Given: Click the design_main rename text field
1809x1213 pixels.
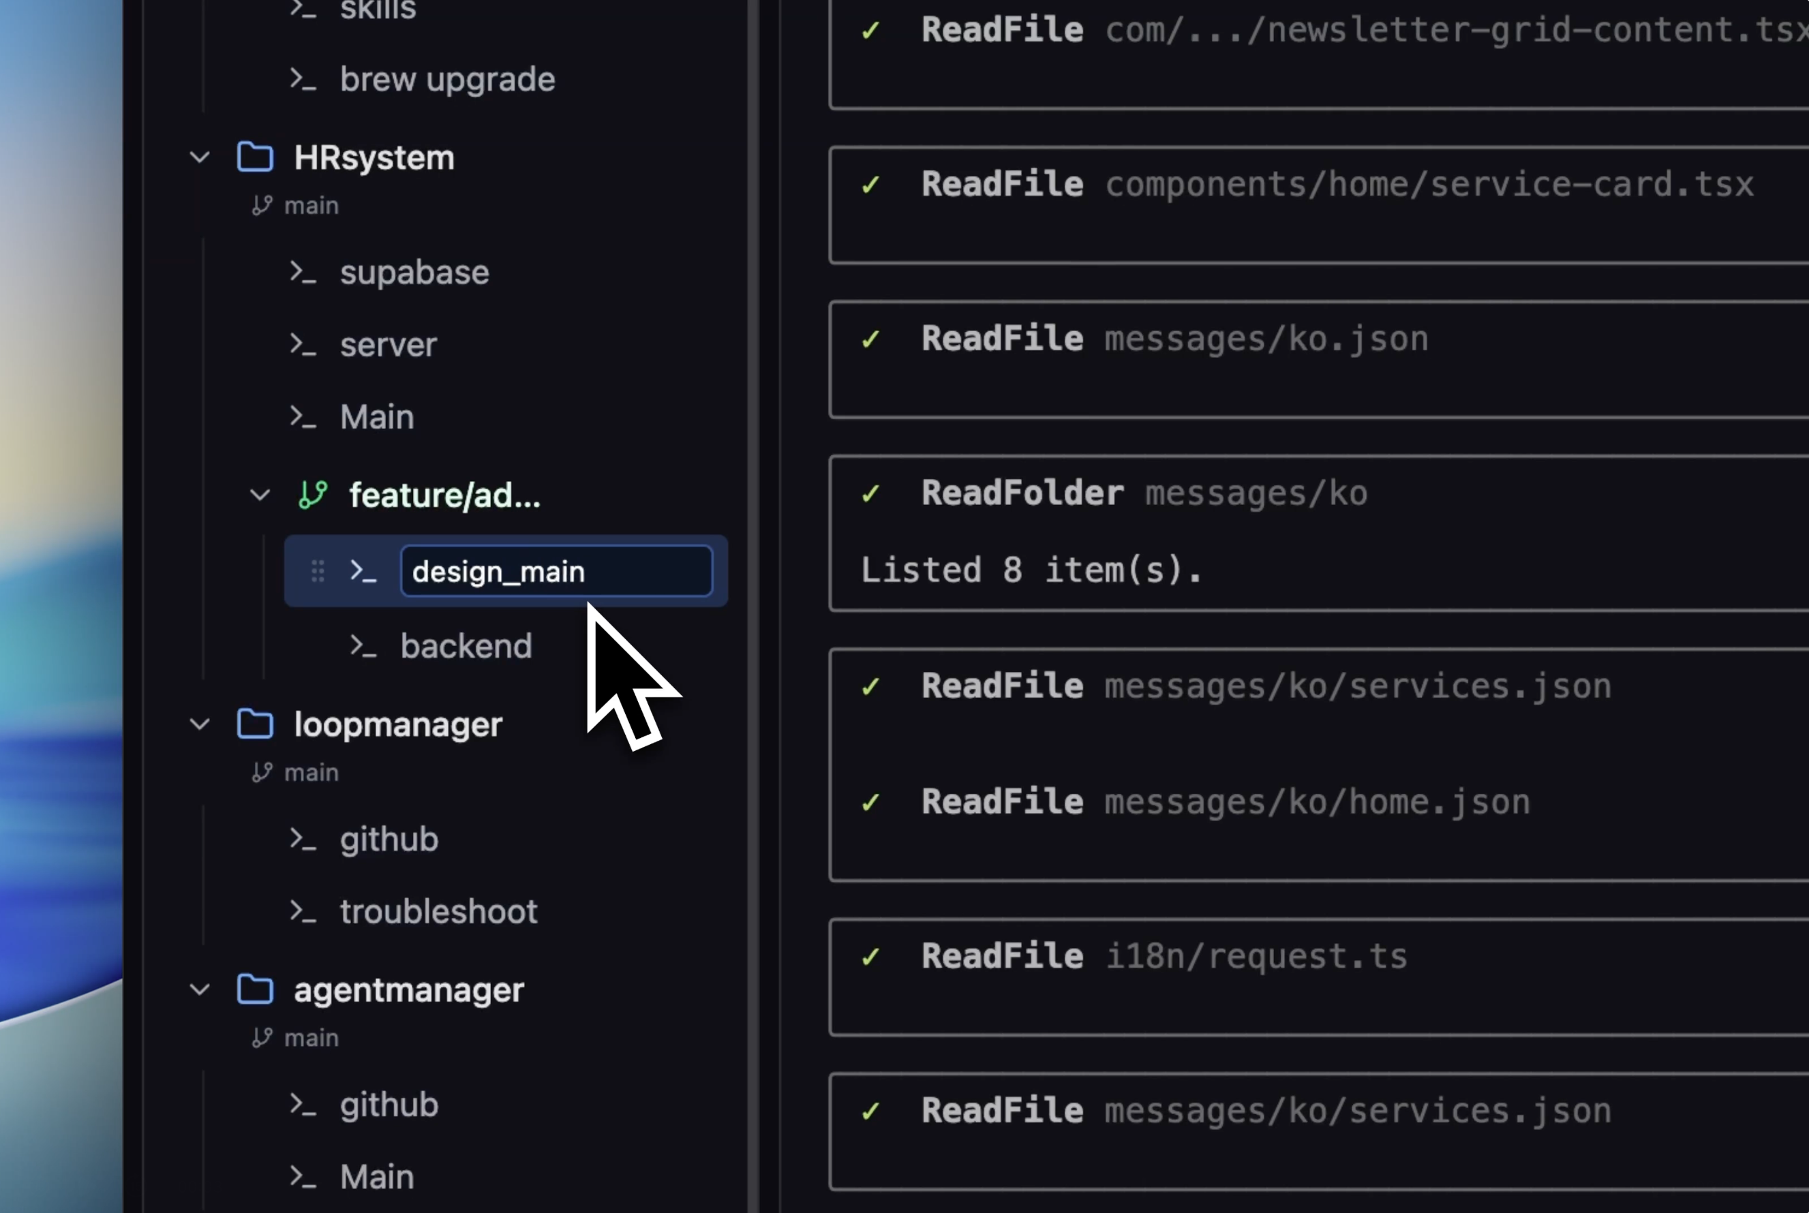Looking at the screenshot, I should click(x=556, y=571).
